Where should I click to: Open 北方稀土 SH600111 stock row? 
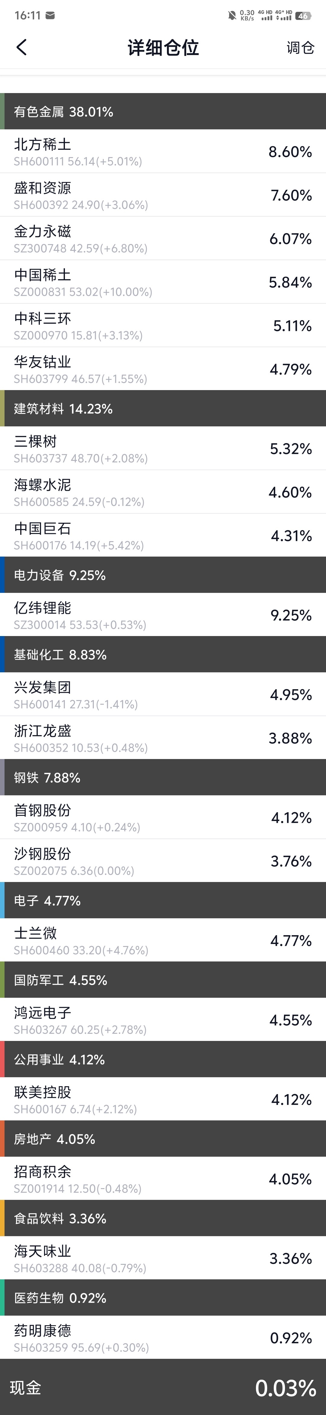[x=163, y=152]
